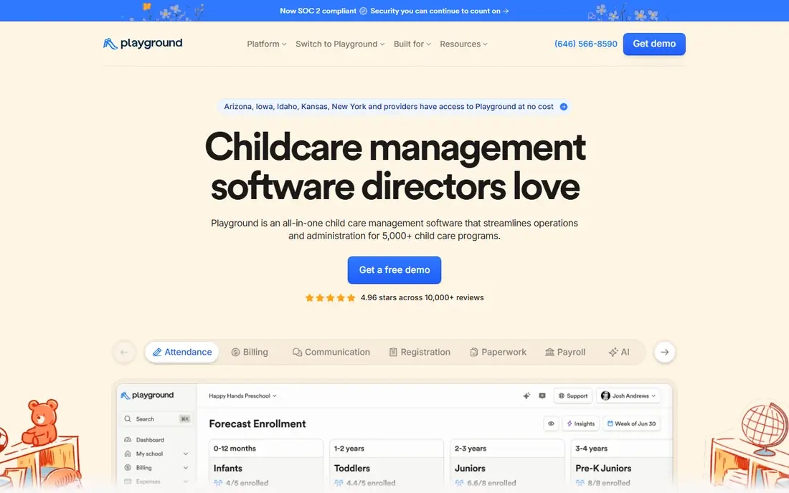Click the five-star rating icons
The height and width of the screenshot is (493, 789).
pos(330,298)
